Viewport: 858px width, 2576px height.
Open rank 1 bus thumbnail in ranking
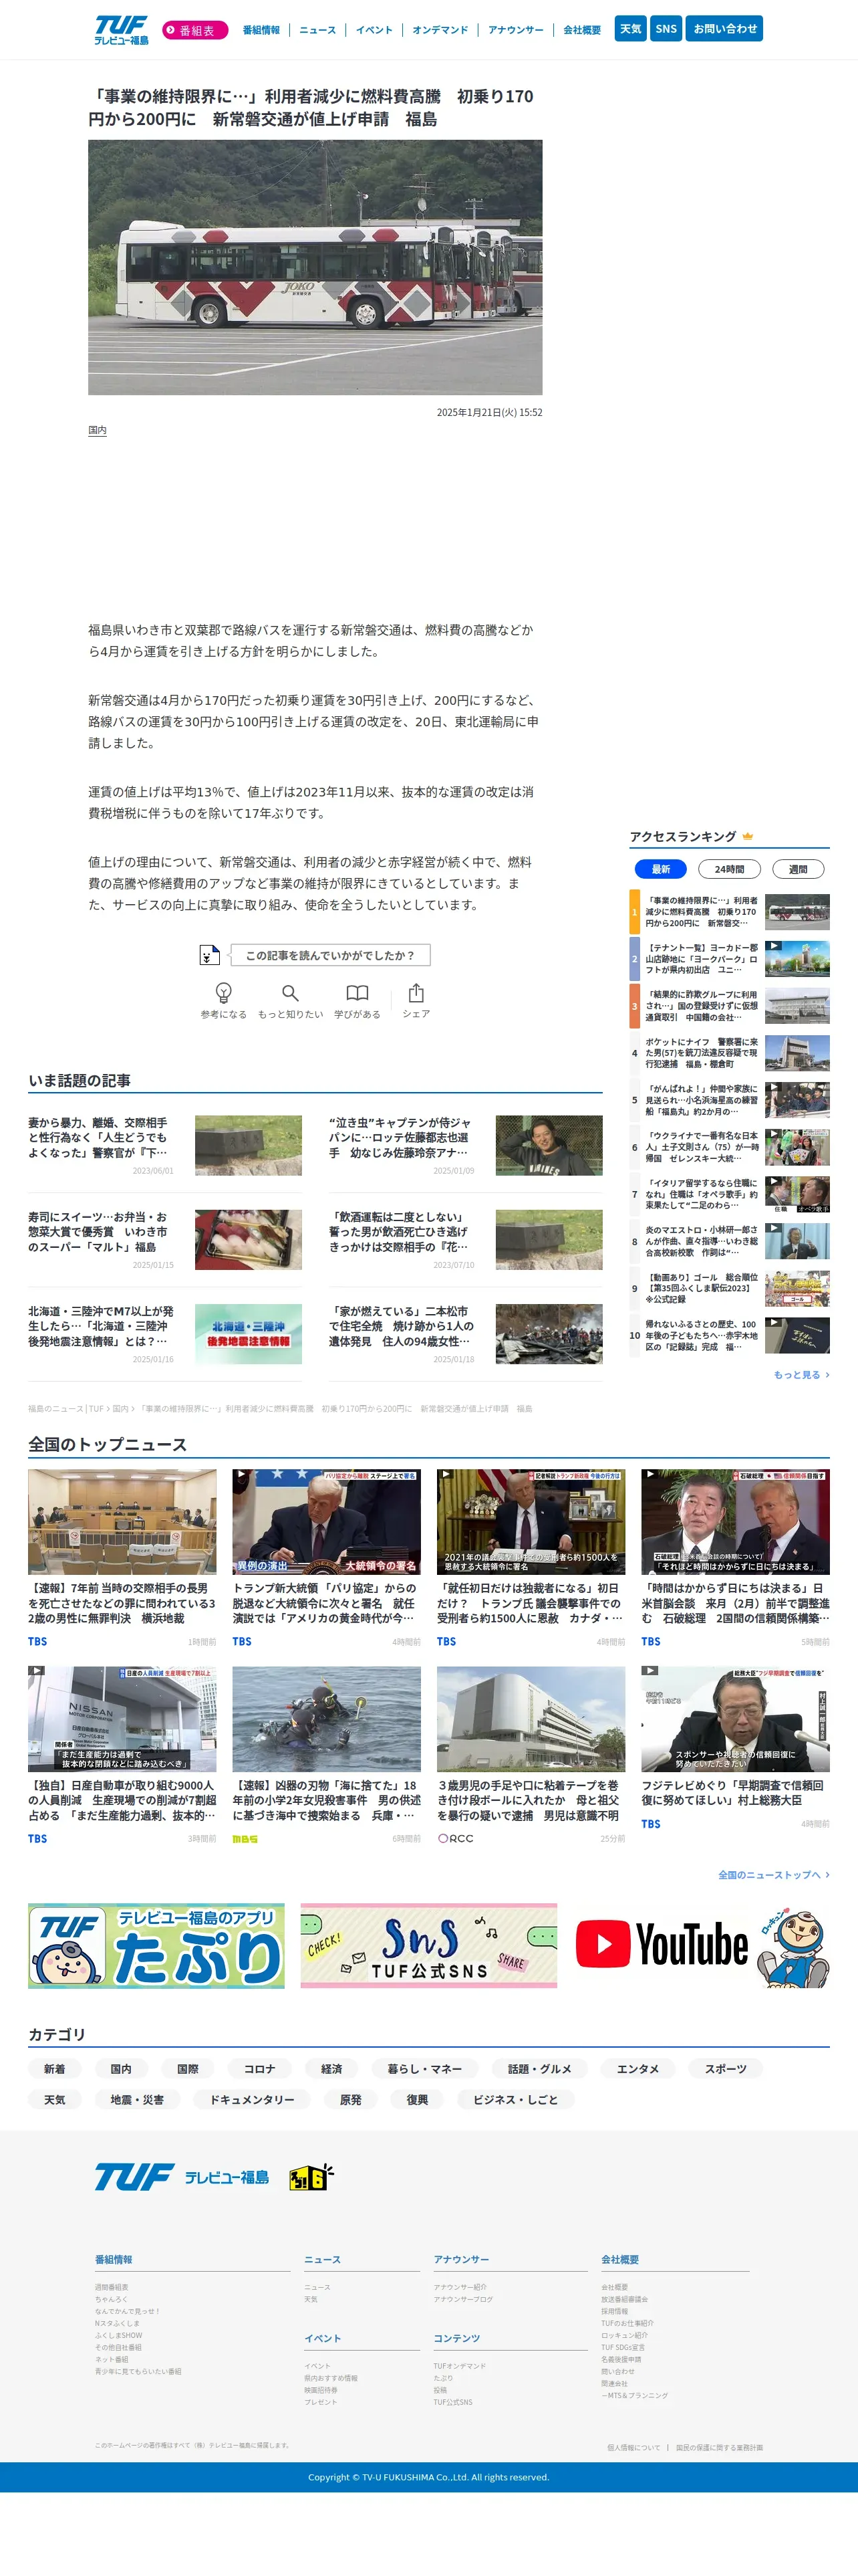[x=797, y=912]
